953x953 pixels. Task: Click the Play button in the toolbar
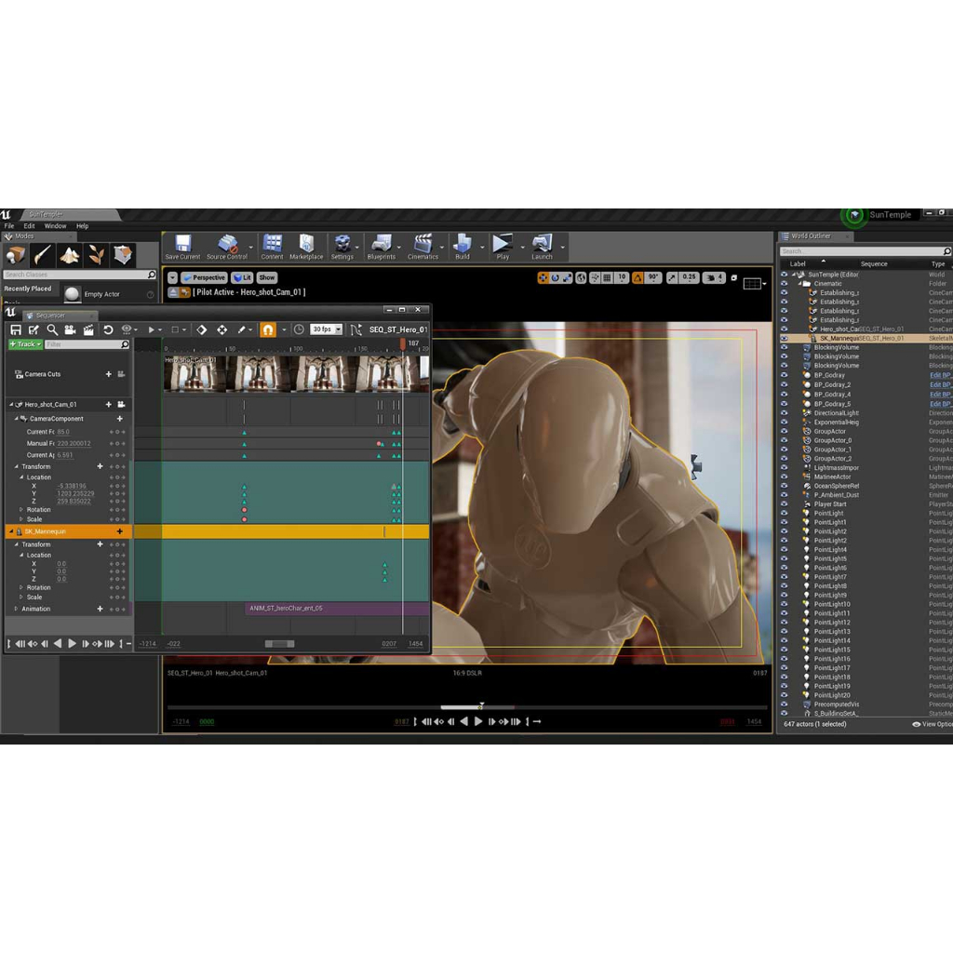[x=503, y=244]
